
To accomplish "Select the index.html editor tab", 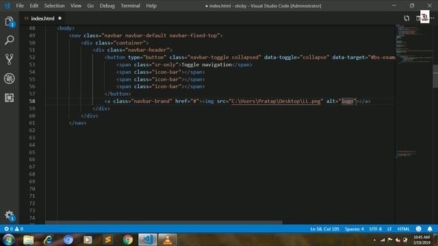I will [42, 18].
